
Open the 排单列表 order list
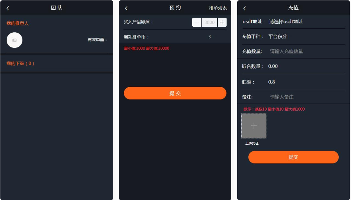[218, 8]
